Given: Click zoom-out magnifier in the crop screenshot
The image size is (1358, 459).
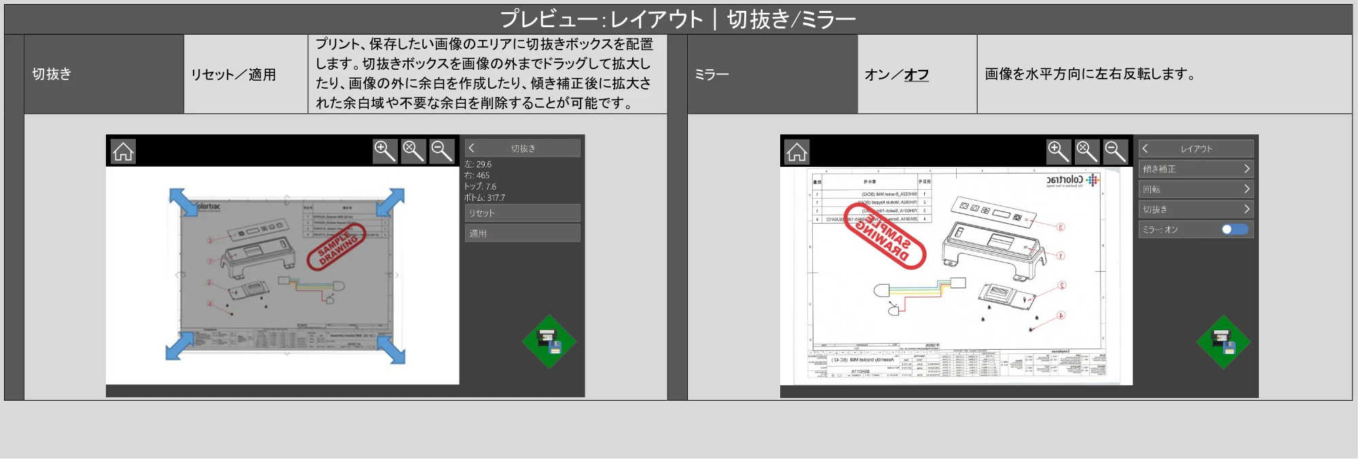Looking at the screenshot, I should 442,151.
